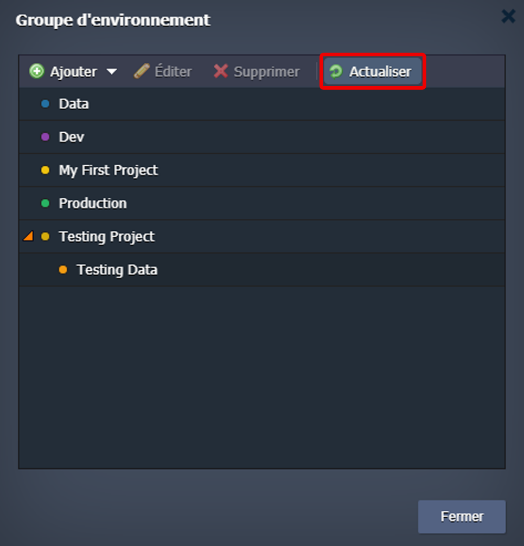524x546 pixels.
Task: Click the Supprimer toolbar label
Action: click(x=267, y=71)
